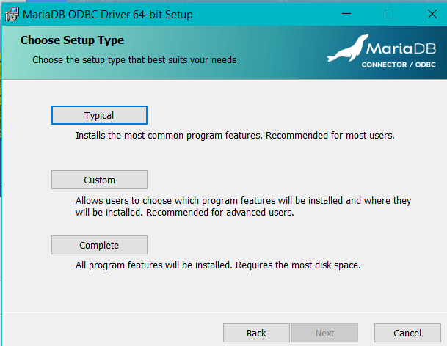The image size is (447, 346).
Task: Click the MariaDB seal logo
Action: pos(346,48)
